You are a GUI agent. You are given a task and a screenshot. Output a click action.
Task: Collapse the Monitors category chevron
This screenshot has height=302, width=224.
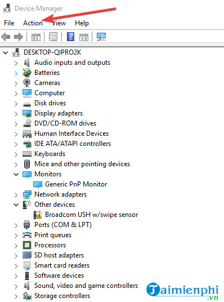pyautogui.click(x=16, y=174)
